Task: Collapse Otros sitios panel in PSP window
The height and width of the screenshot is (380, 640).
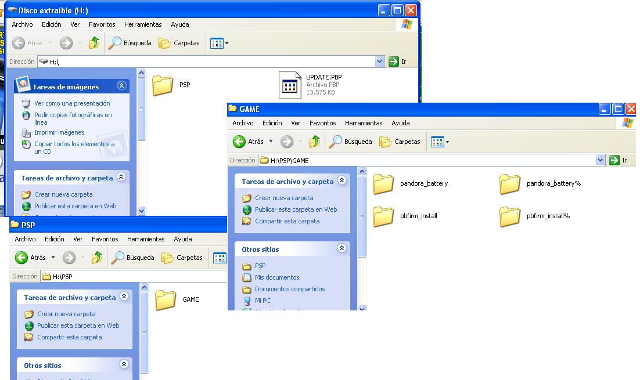Action: [x=124, y=364]
